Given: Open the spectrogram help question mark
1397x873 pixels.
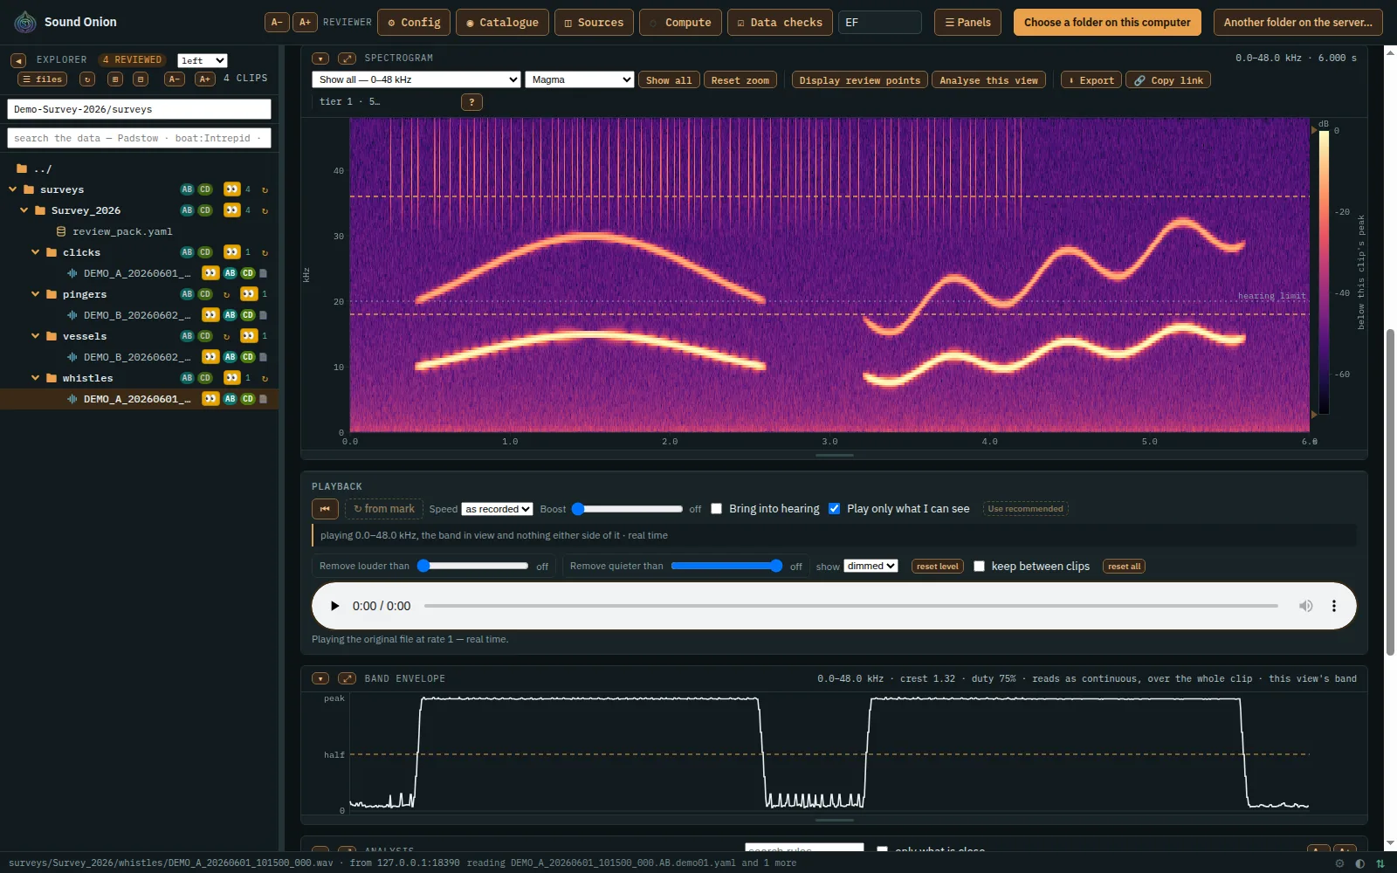Looking at the screenshot, I should pos(471,102).
